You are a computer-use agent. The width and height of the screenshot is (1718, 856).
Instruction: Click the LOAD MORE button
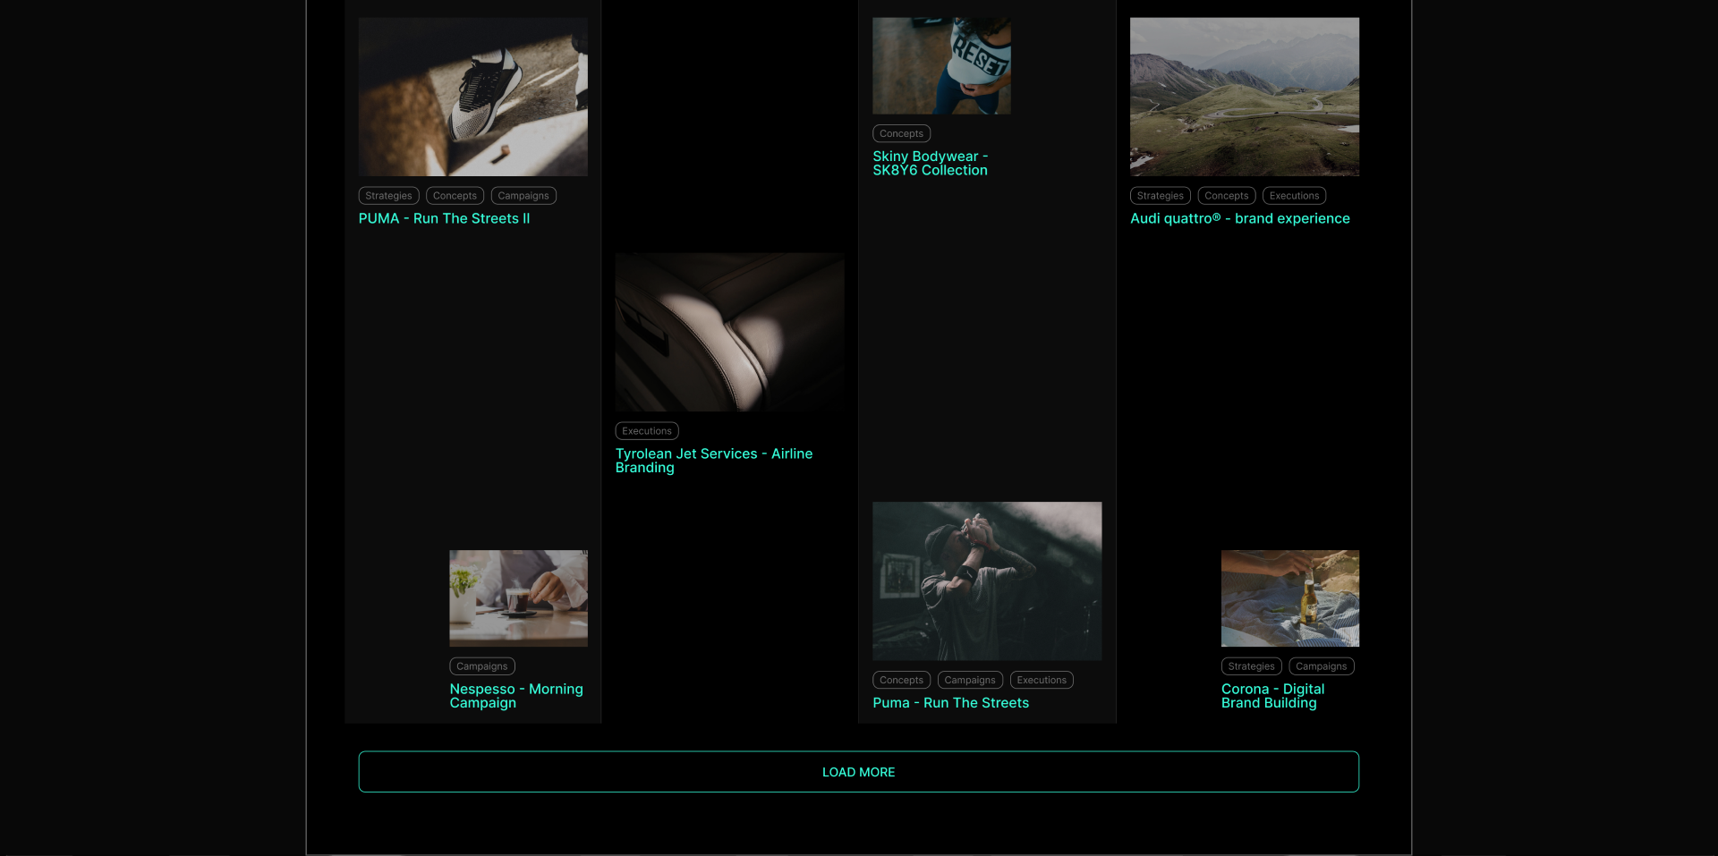point(858,772)
